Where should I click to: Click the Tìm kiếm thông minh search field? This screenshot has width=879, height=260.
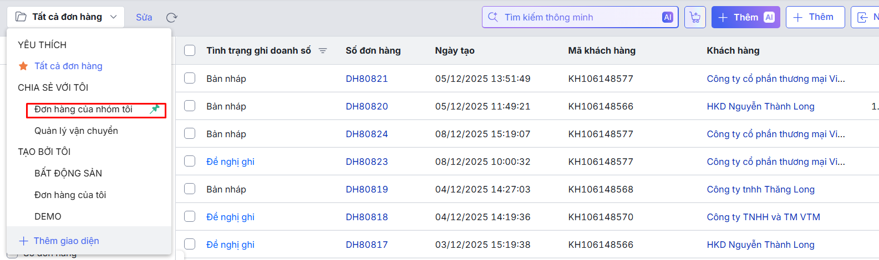[x=577, y=18]
